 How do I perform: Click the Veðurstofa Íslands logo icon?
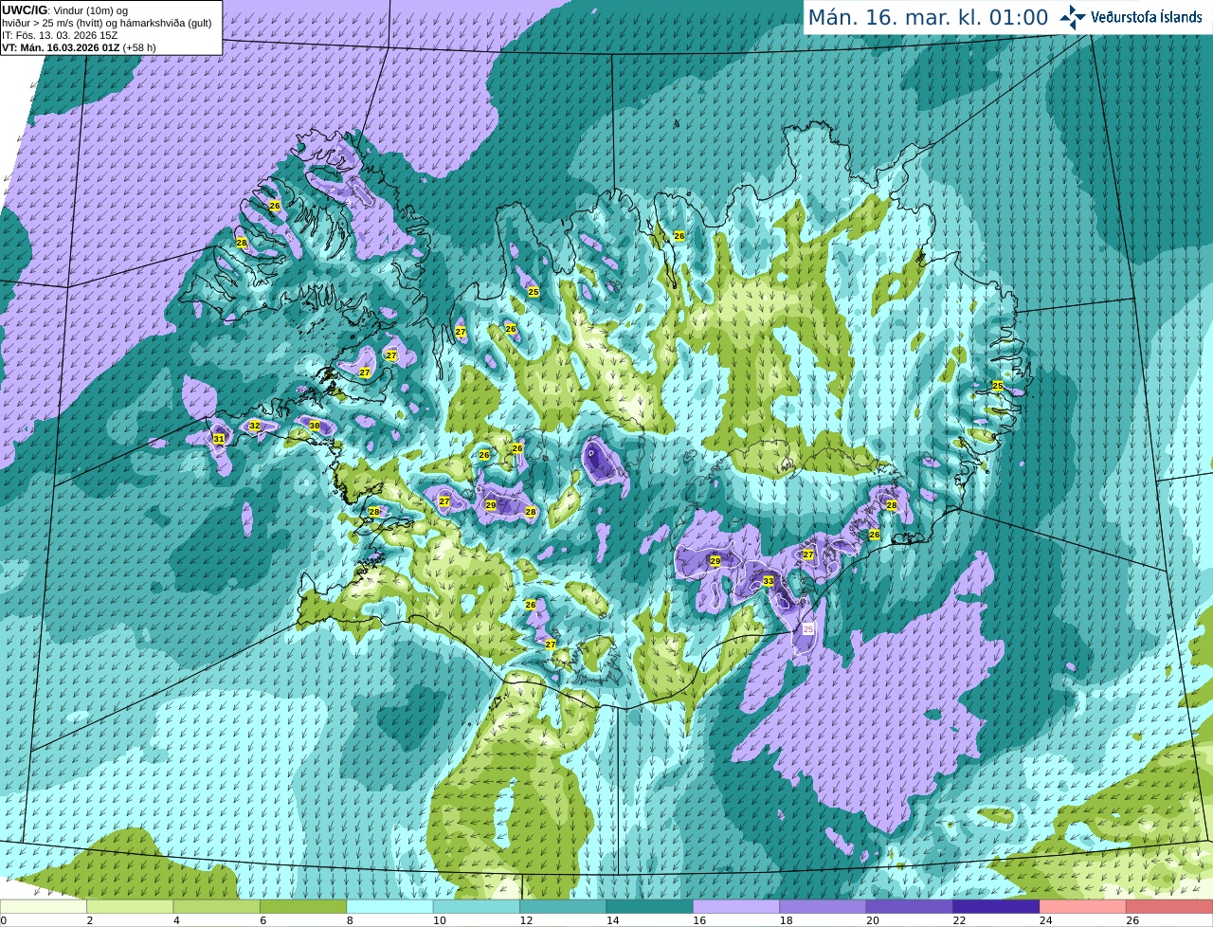tap(1072, 17)
